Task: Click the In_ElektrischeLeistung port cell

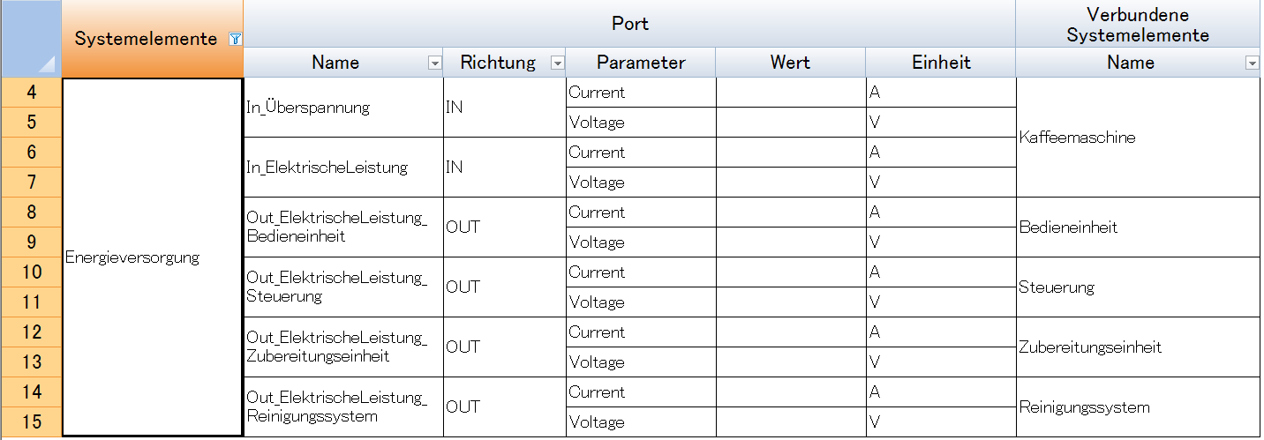Action: pyautogui.click(x=342, y=168)
